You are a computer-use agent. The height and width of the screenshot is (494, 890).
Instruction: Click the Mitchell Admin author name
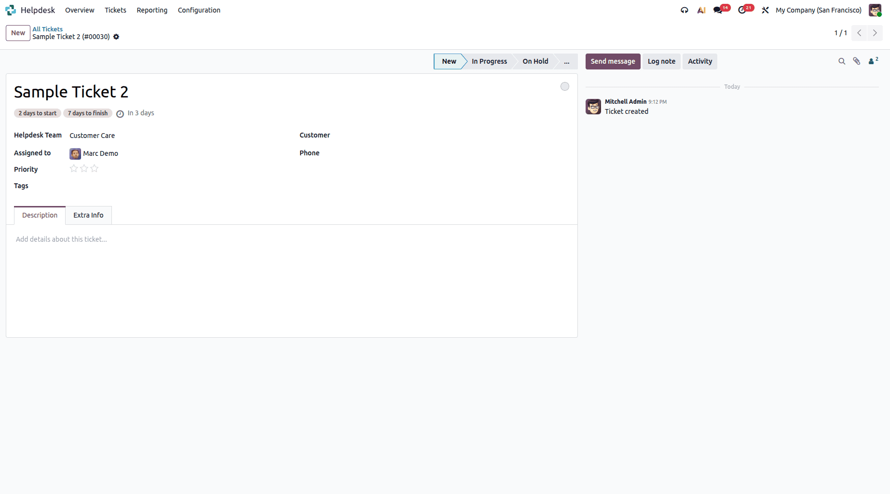626,102
